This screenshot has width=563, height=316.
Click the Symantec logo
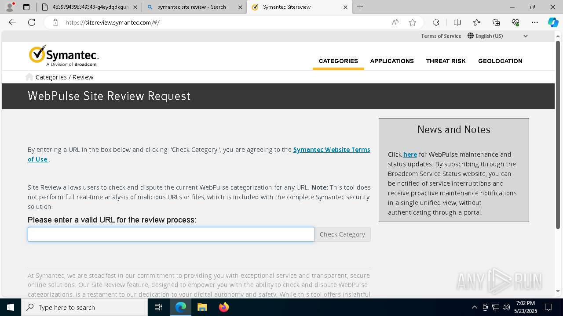click(x=64, y=56)
